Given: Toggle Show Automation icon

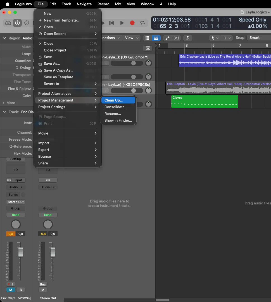Looking at the screenshot, I should point(167,38).
